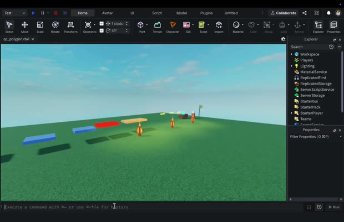
Task: Open the Model tab
Action: click(181, 13)
